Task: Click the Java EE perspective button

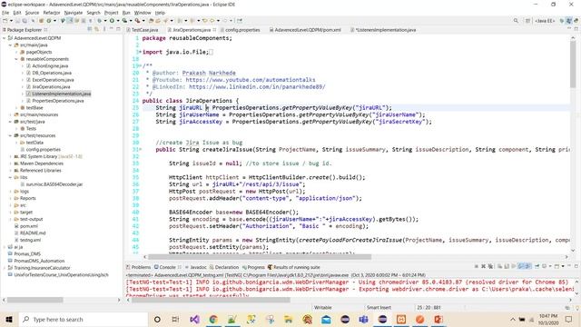Action: pyautogui.click(x=545, y=21)
